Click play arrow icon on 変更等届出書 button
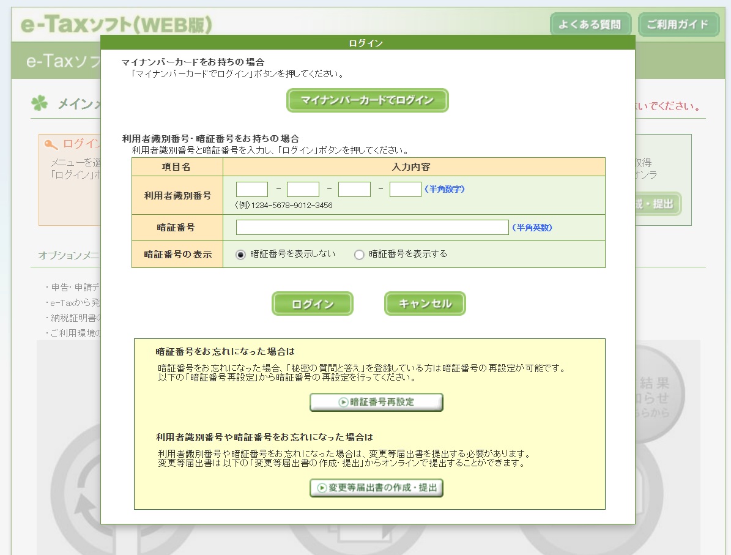This screenshot has height=555, width=731. (322, 488)
